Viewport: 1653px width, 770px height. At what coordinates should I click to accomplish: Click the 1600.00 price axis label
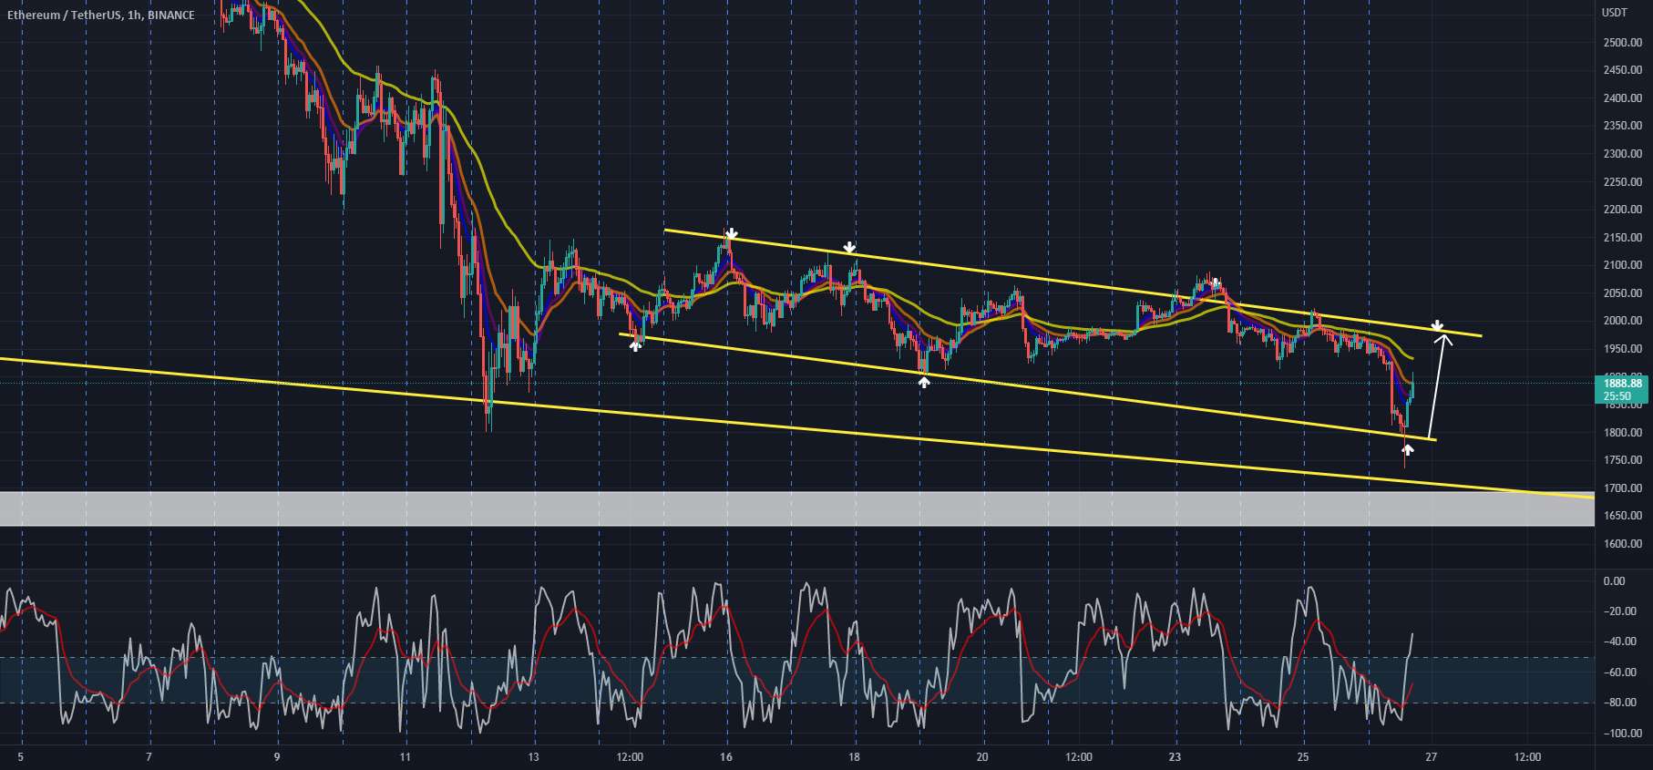click(x=1622, y=544)
